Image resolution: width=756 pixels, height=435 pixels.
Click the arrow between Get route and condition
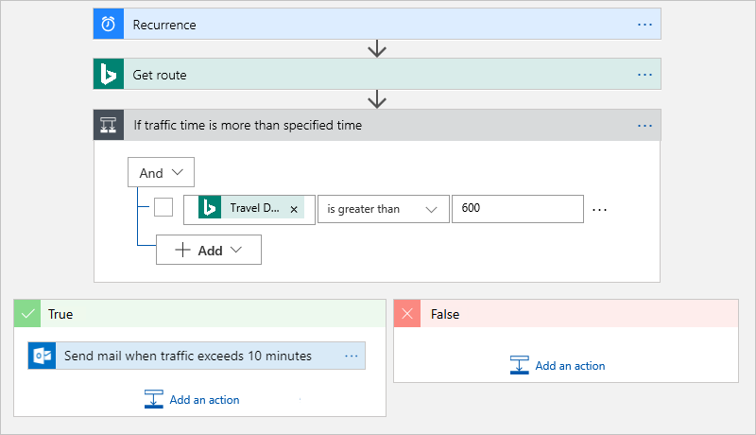tap(376, 99)
